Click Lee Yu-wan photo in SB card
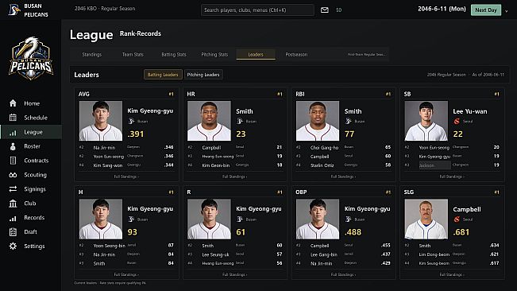Image resolution: width=517 pixels, height=291 pixels. [x=426, y=121]
